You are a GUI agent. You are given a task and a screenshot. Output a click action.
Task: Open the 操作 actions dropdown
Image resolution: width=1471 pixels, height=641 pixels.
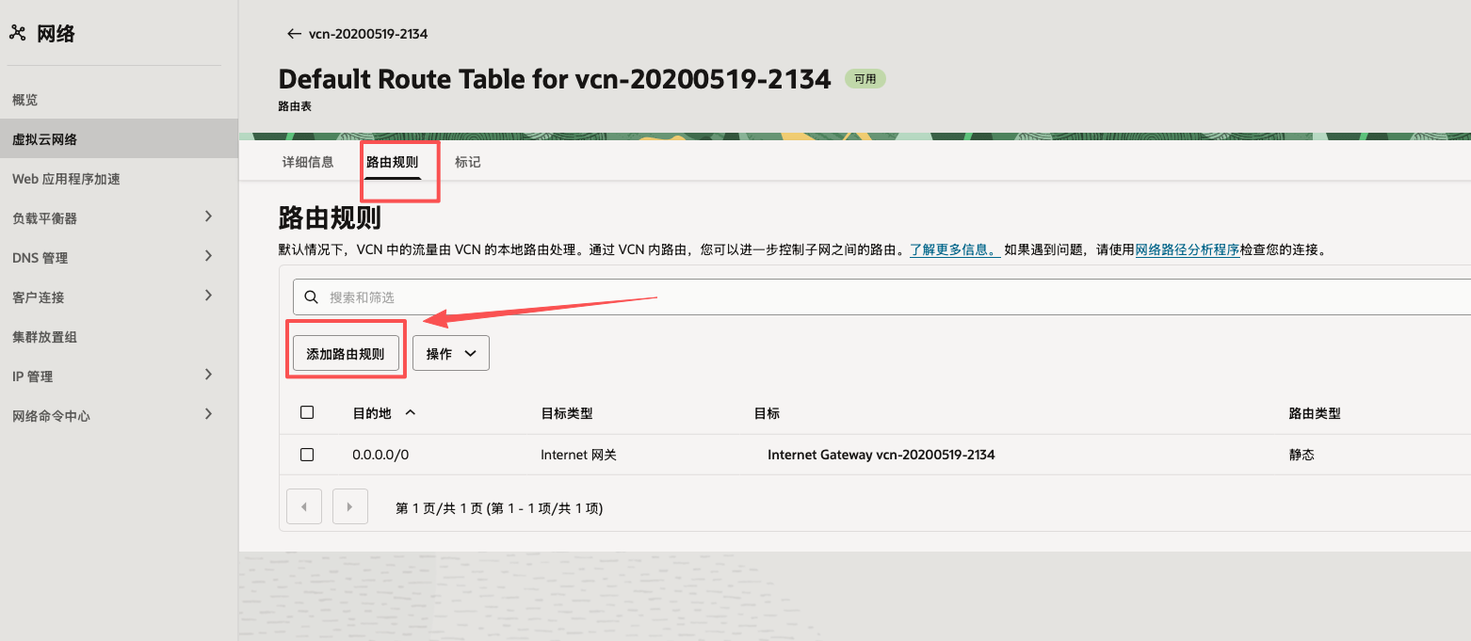point(451,354)
